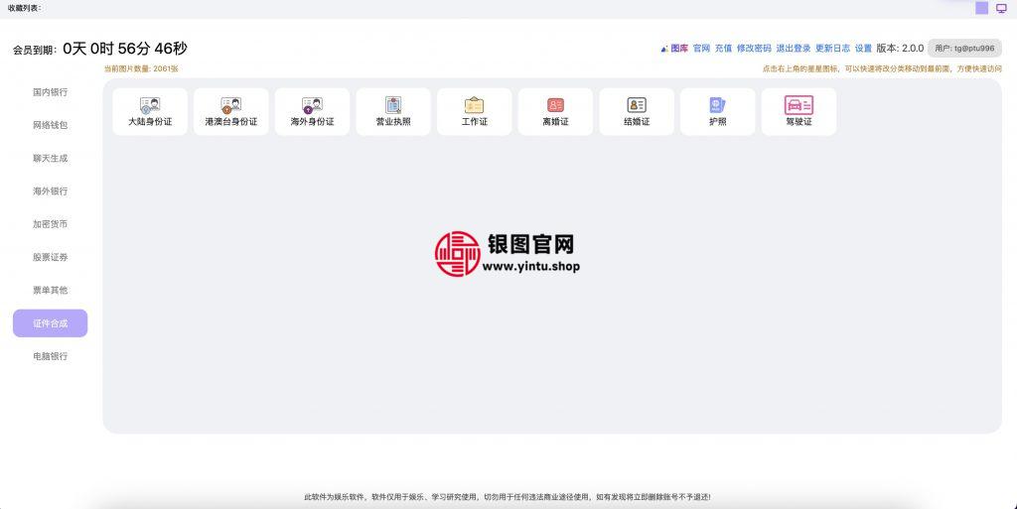Screen dimensions: 1017x509
Task: Open the 聊天生成 sidebar section
Action: (x=50, y=158)
